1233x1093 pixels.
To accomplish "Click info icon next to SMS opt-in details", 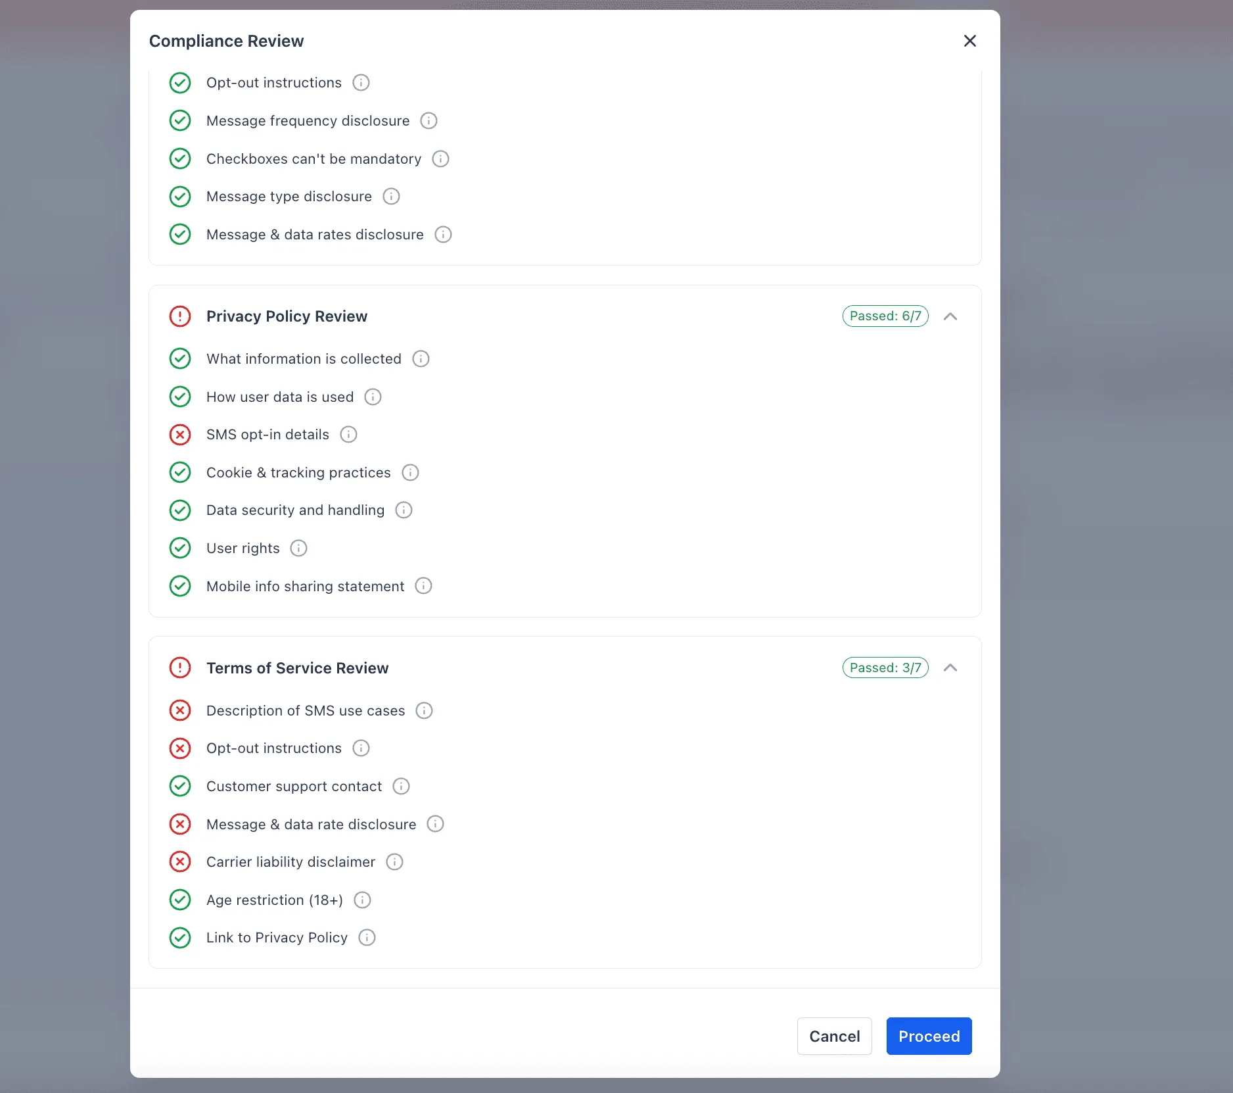I will coord(348,435).
